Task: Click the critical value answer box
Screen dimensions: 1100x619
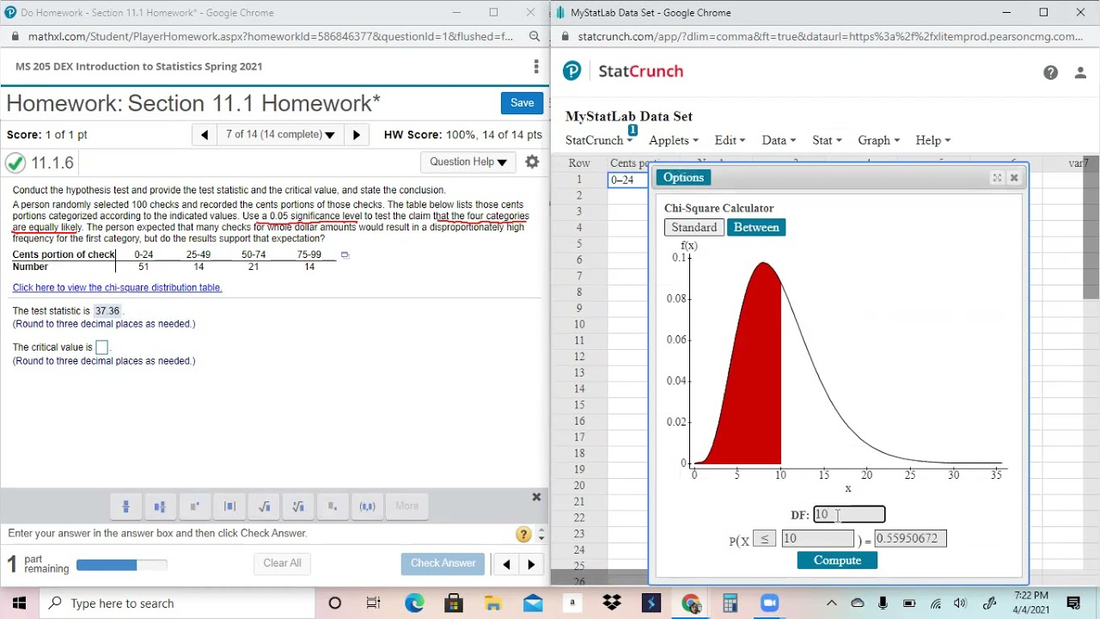Action: click(101, 347)
